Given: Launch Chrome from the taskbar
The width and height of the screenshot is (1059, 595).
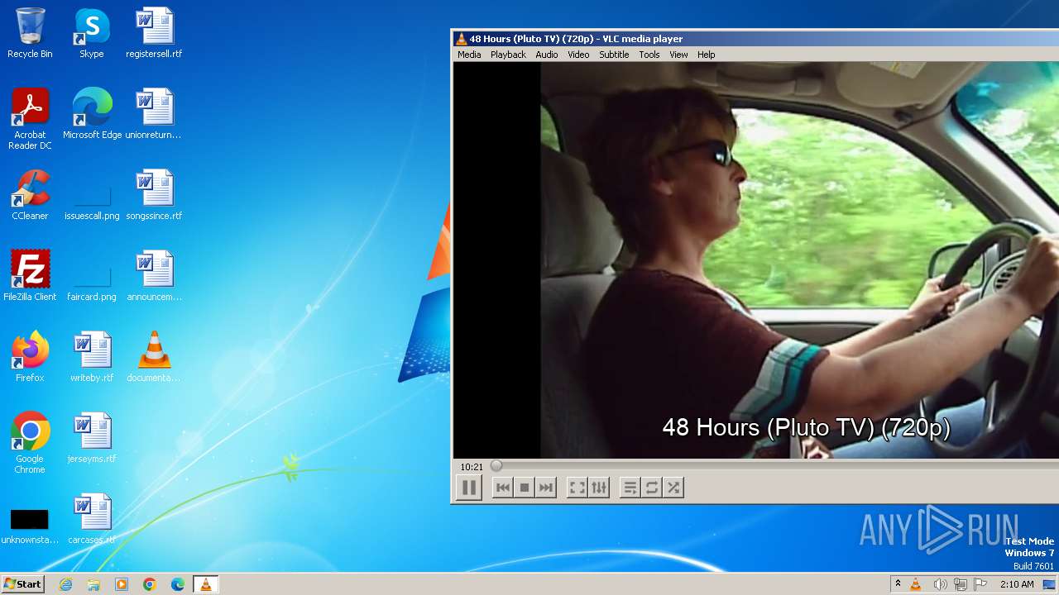Looking at the screenshot, I should [150, 584].
